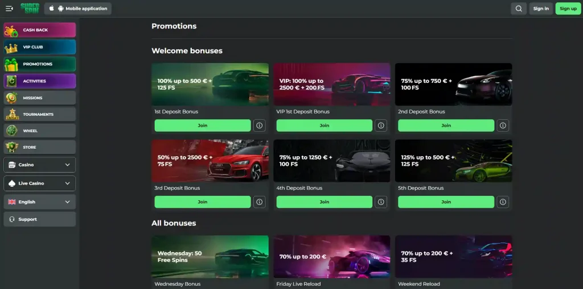The height and width of the screenshot is (289, 583).
Task: Collapse the sidebar with the hamburger icon
Action: [x=9, y=9]
